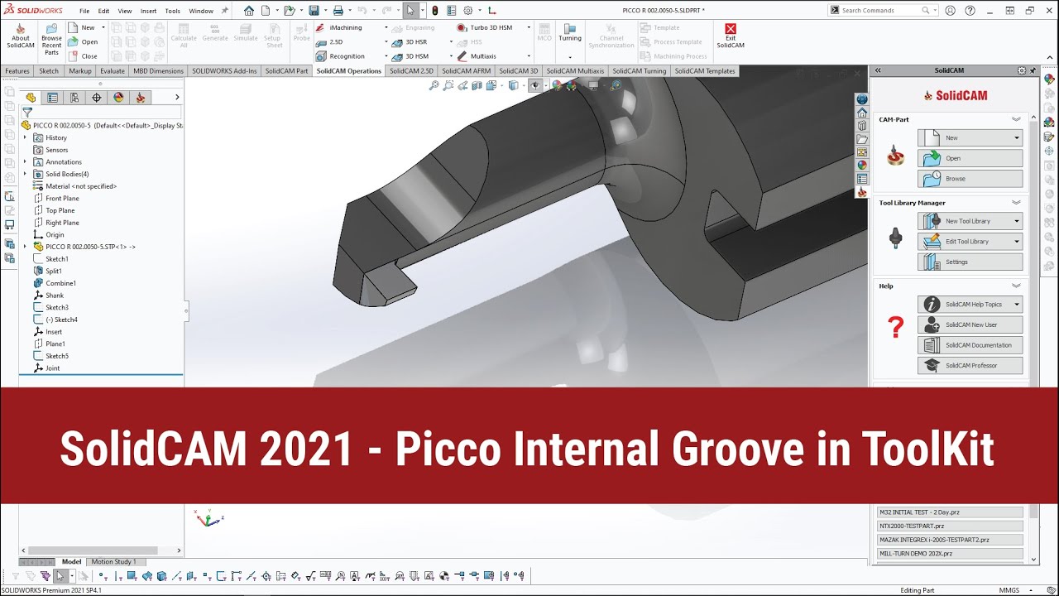Switch to the Motion Study 1 tab
The height and width of the screenshot is (596, 1059).
[x=113, y=562]
